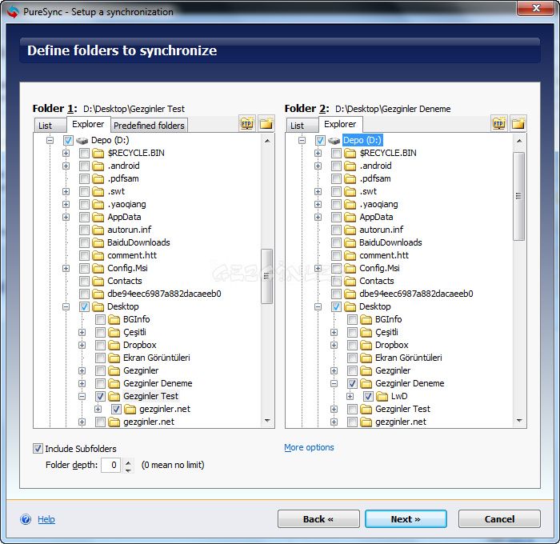Click the FTP icon for Folder 1

[x=246, y=123]
